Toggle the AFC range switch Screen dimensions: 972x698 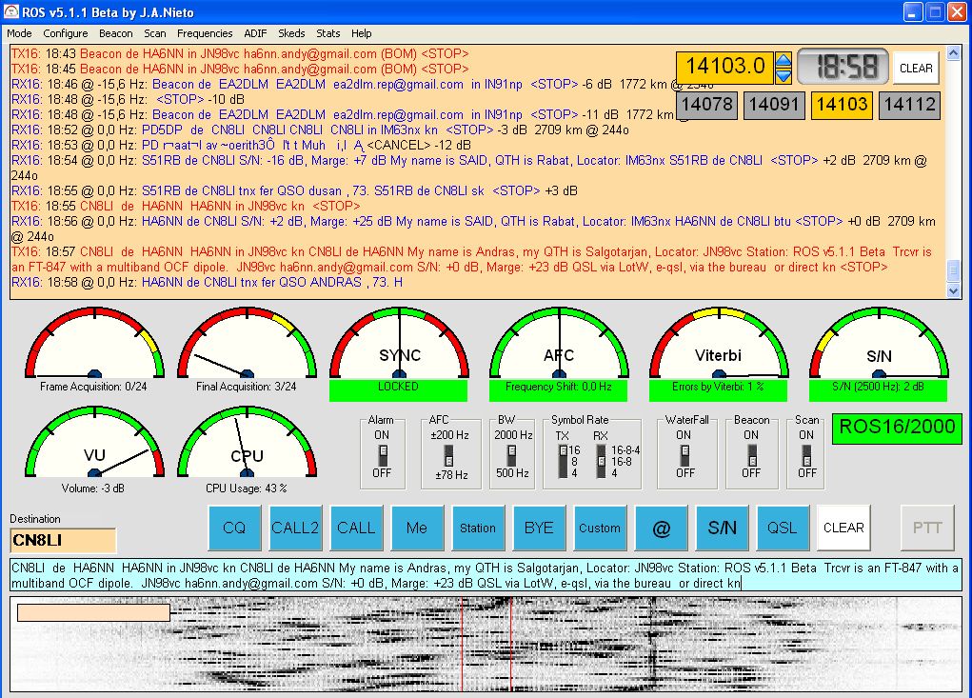click(448, 456)
